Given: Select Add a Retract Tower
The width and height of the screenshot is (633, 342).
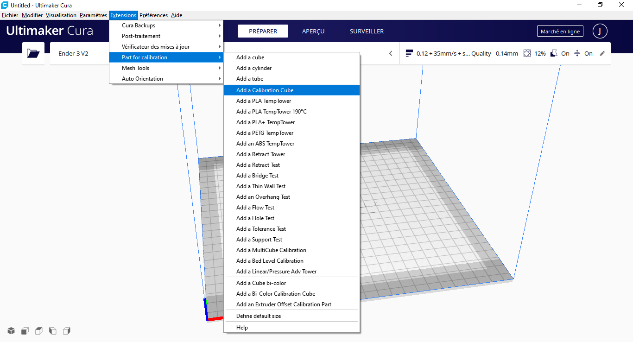Looking at the screenshot, I should click(x=291, y=154).
